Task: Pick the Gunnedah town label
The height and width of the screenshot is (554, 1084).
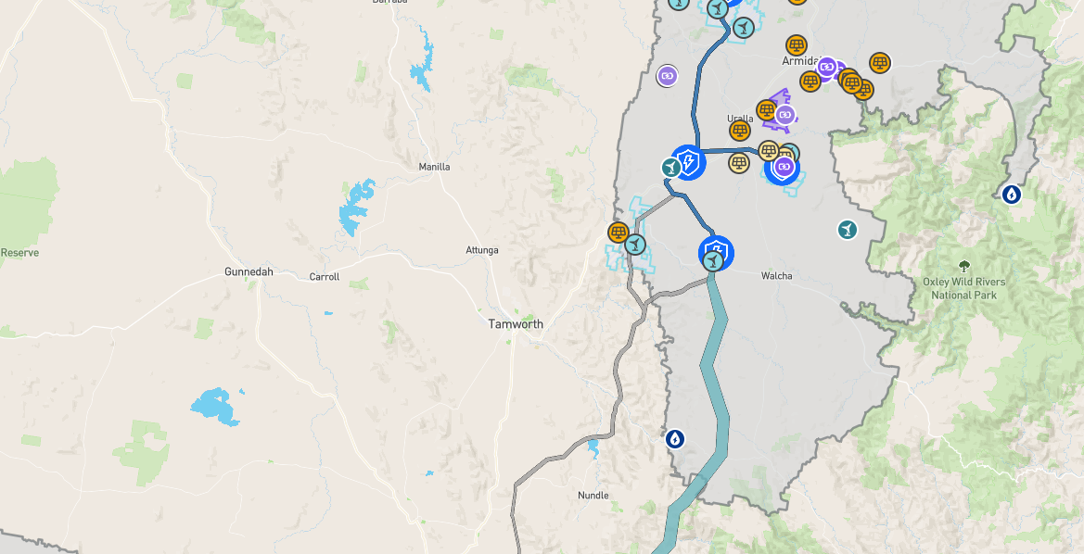Action: pos(249,271)
